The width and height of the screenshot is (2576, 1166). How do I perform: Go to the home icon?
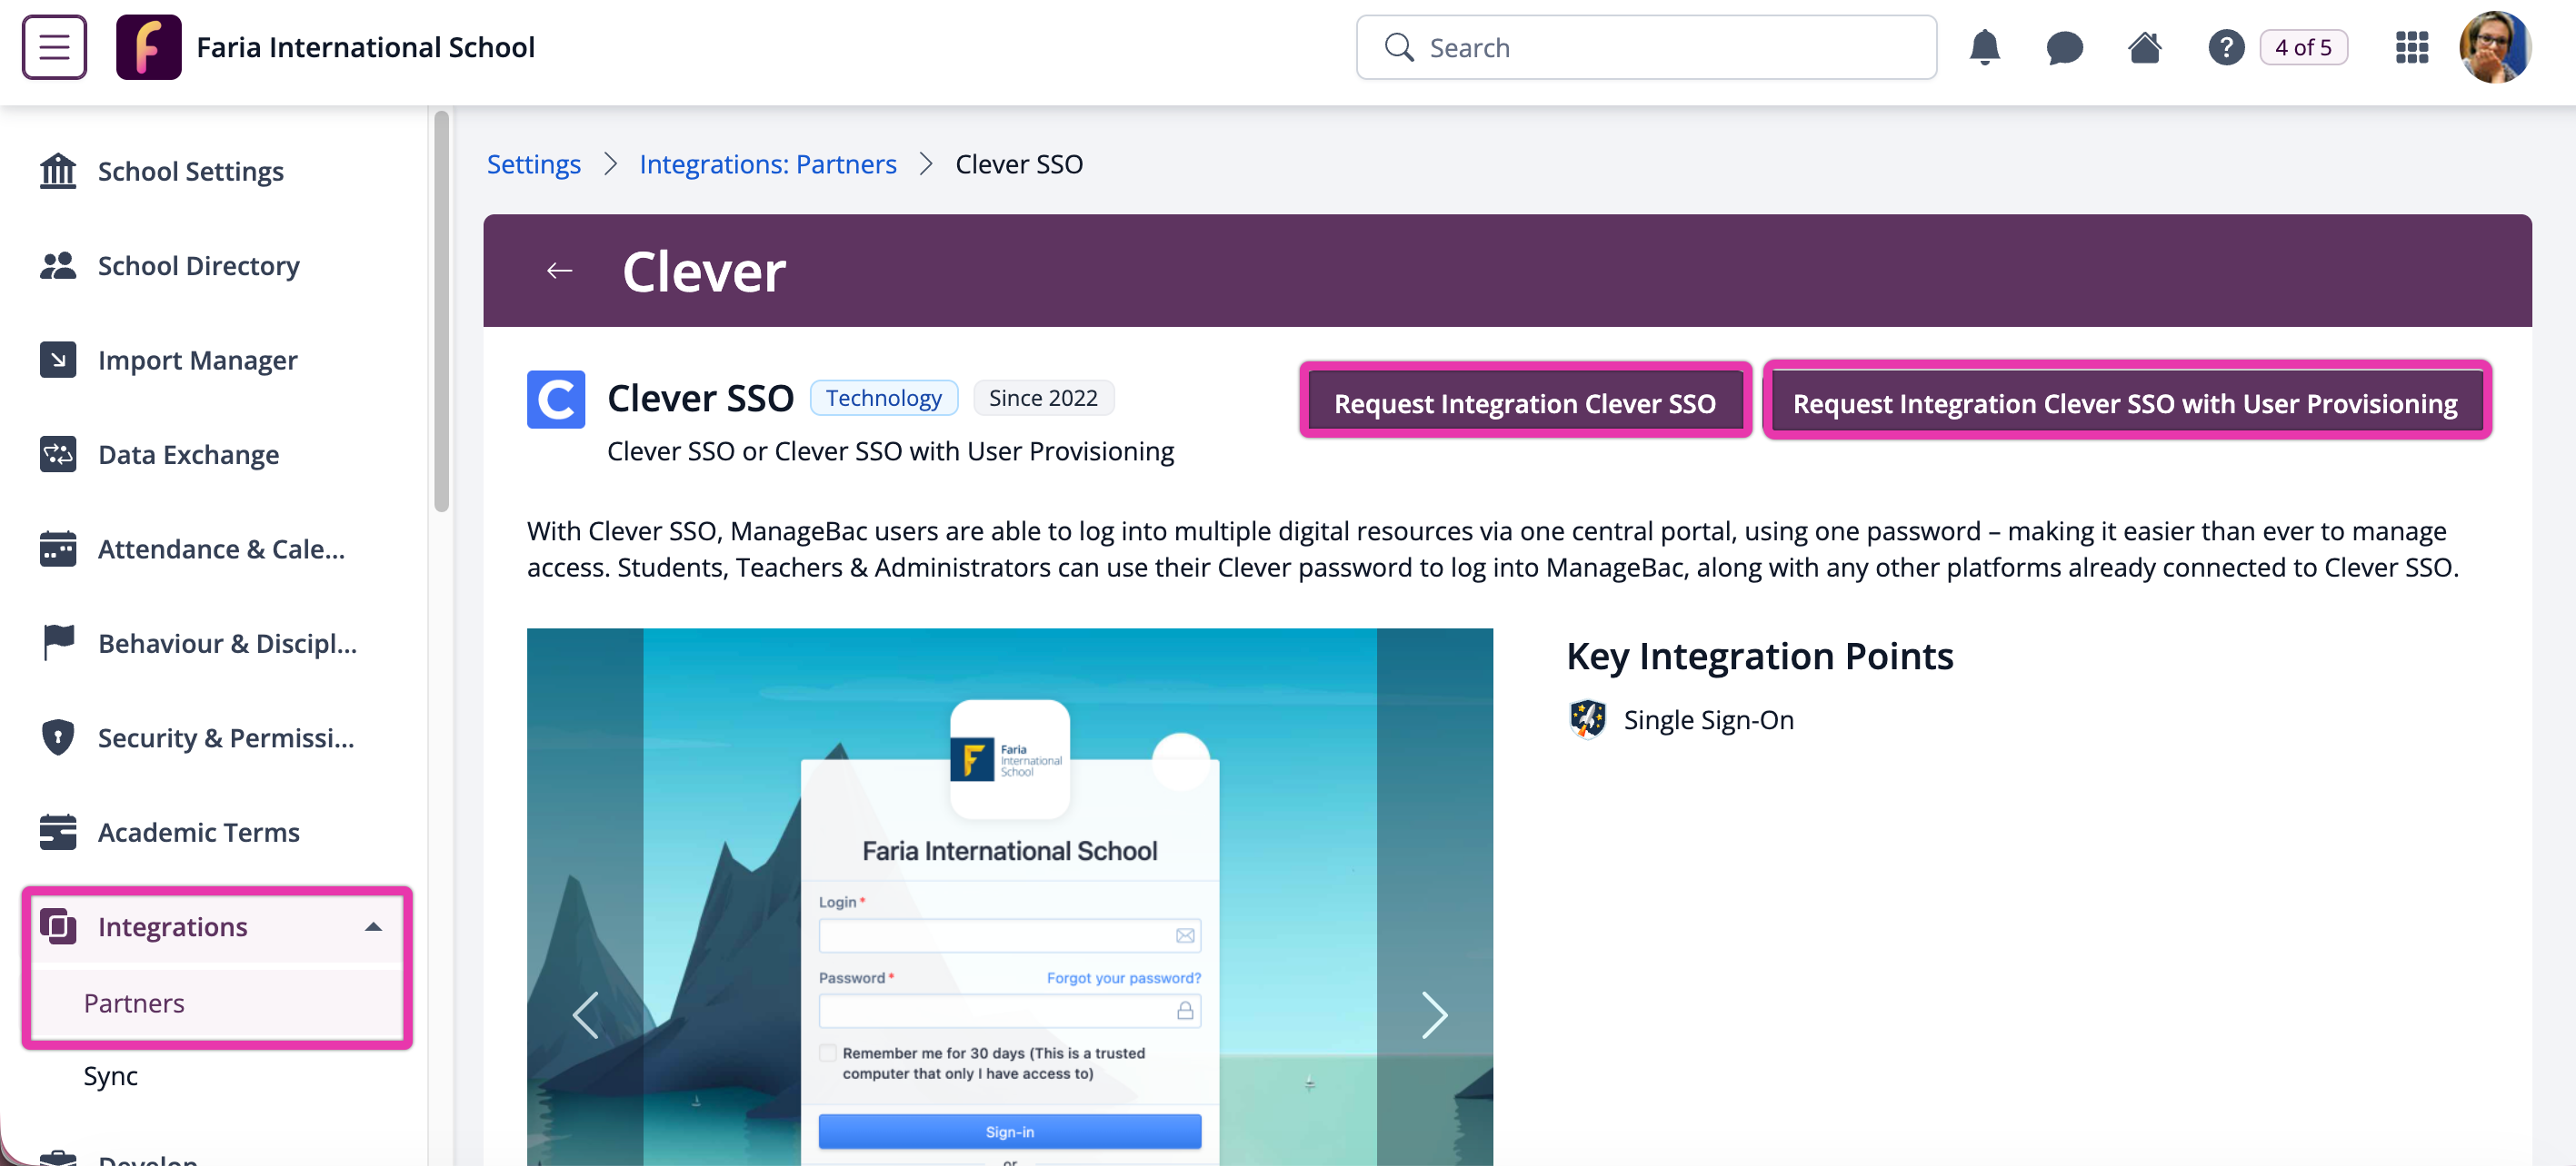[x=2144, y=47]
